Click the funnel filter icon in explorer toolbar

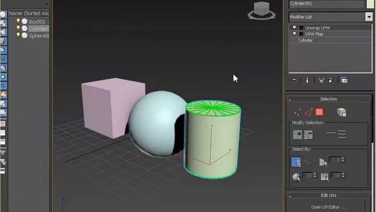pyautogui.click(x=3, y=153)
